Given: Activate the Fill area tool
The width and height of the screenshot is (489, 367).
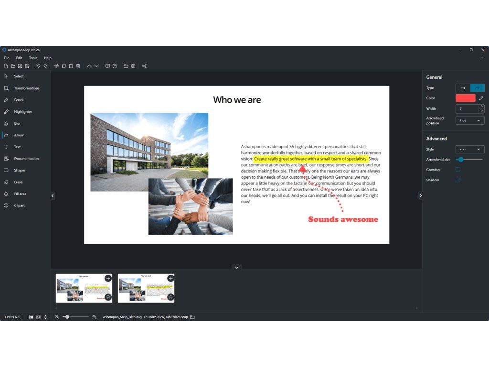Looking at the screenshot, I should click(20, 194).
